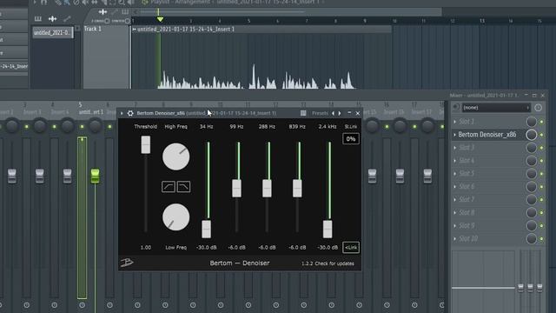Open the mixer input (none) dropdown
Image resolution: width=556 pixels, height=313 pixels.
pos(496,108)
